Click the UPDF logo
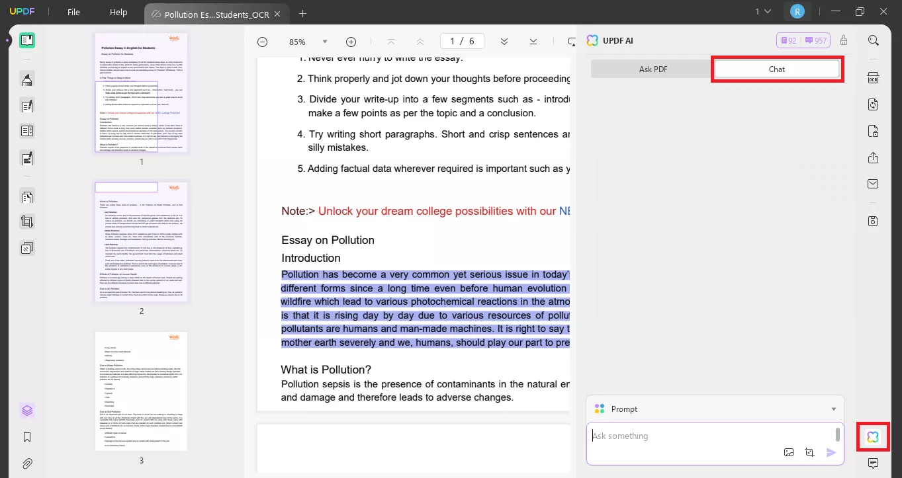Screen dimensions: 902x478 point(21,12)
